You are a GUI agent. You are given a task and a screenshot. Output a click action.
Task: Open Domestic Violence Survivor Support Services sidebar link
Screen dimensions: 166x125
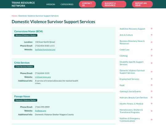point(132,72)
